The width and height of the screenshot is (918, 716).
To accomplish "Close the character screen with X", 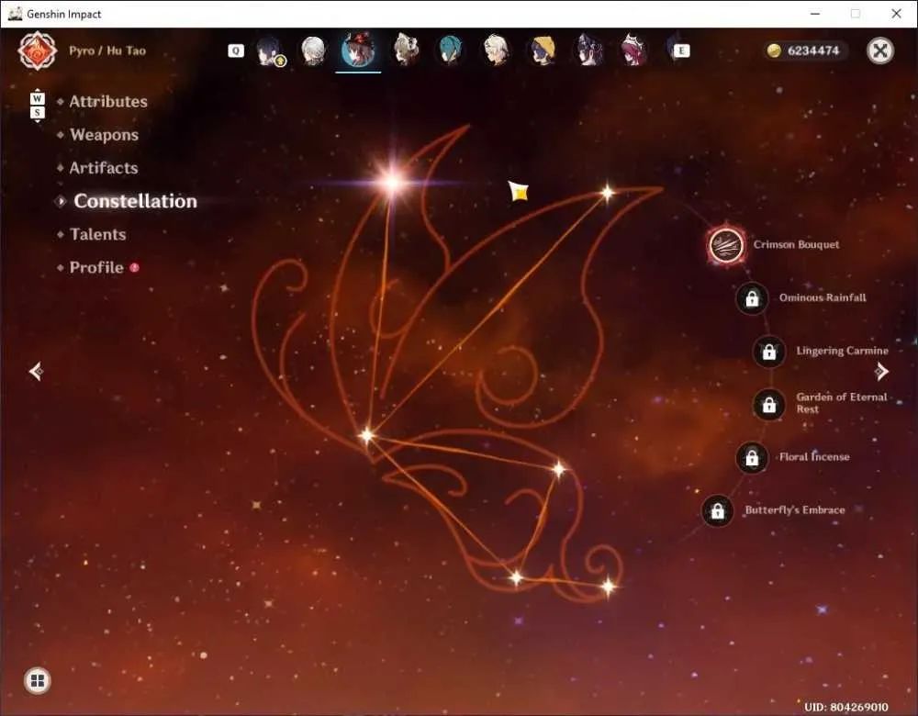I will [x=880, y=50].
